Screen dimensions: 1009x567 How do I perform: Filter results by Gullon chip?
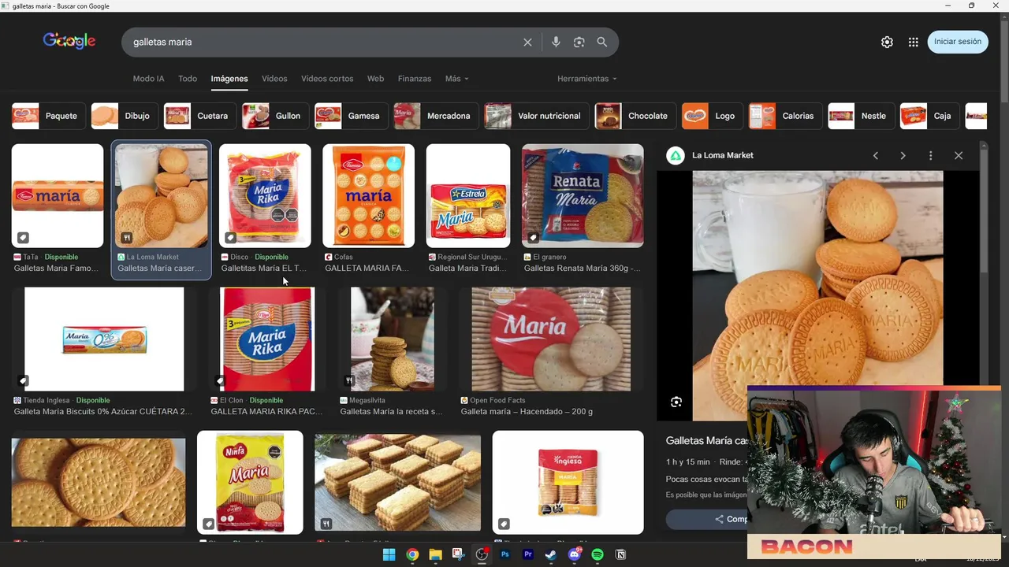(275, 116)
